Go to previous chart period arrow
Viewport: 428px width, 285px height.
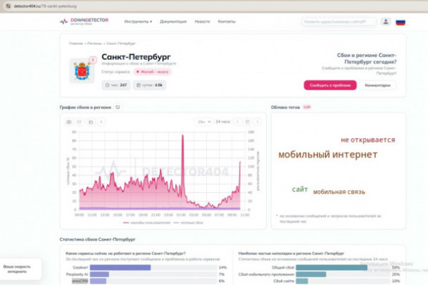click(238, 122)
